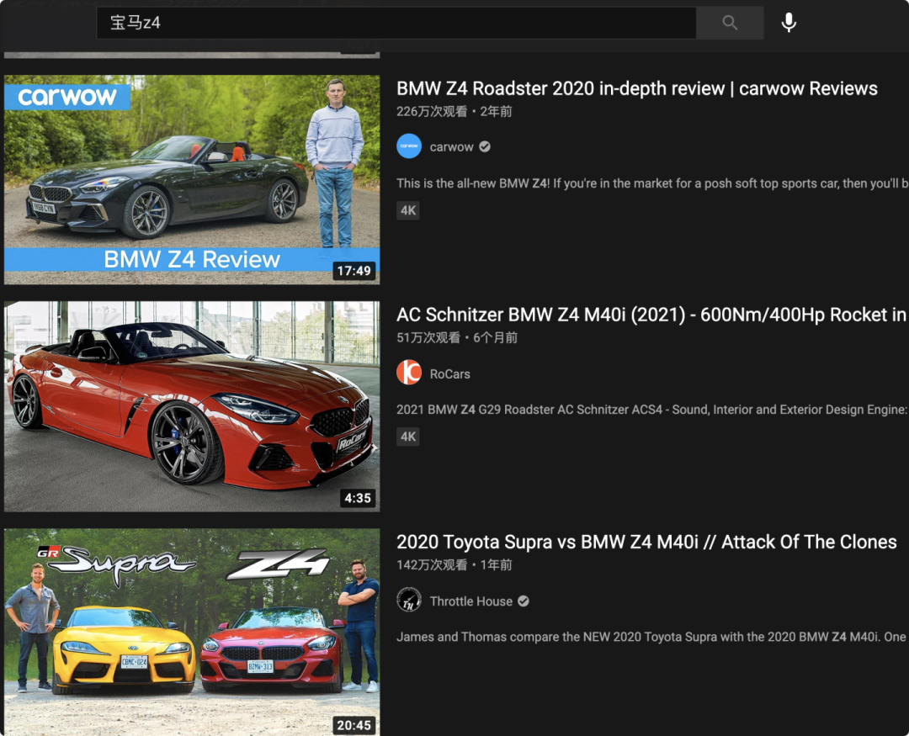Screen dimensions: 909x736
Task: Open title BMW Z4 Roadster 2020 in-depth review
Action: coord(636,88)
